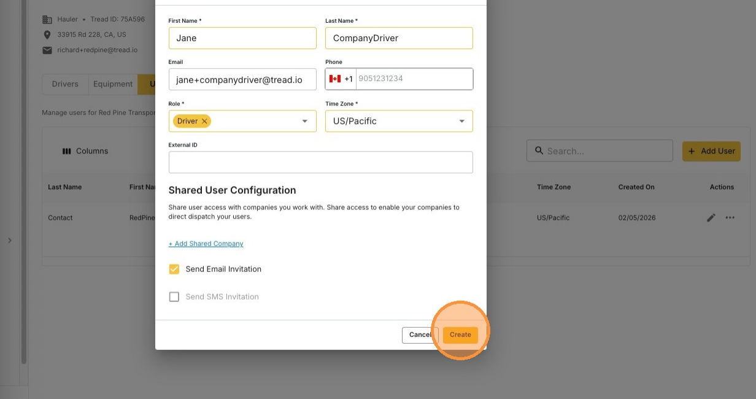Click the search magnifier icon
Viewport: 756px width, 399px height.
(539, 150)
